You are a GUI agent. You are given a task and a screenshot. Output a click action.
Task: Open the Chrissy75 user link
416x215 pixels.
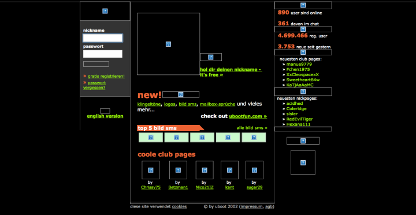tap(151, 187)
